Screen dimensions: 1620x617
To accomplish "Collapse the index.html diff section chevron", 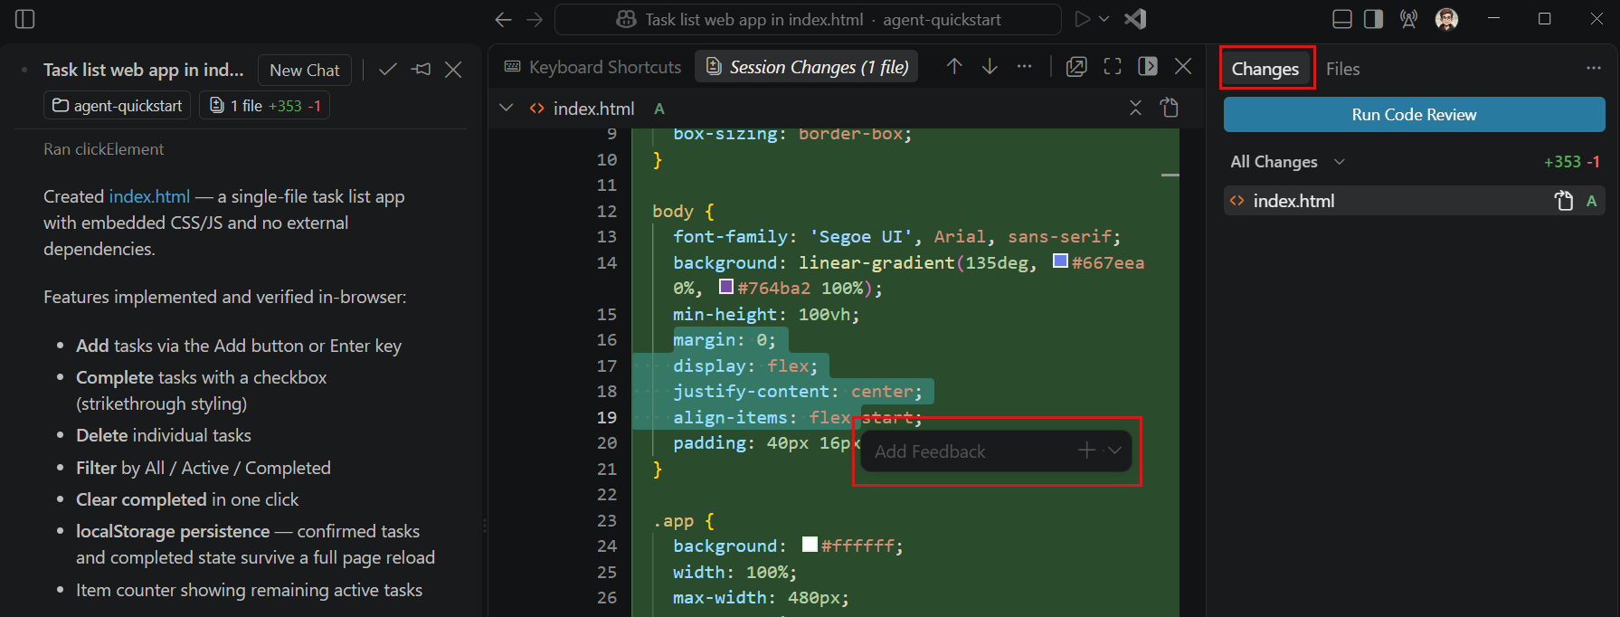I will (x=507, y=108).
